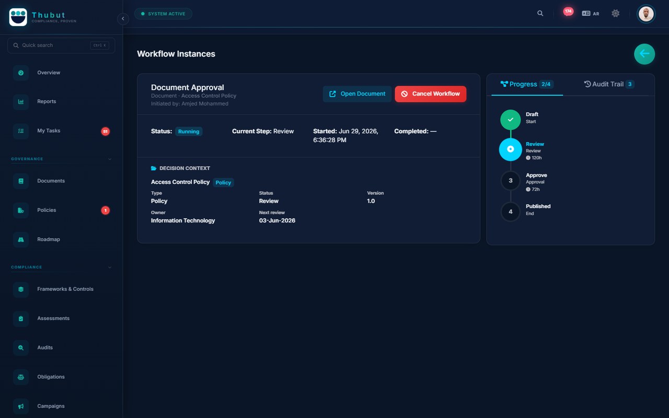
Task: Switch language using the AR icon
Action: coord(591,14)
